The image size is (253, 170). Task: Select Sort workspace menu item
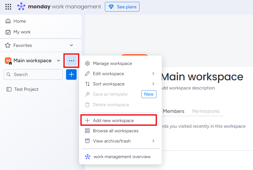[120, 84]
